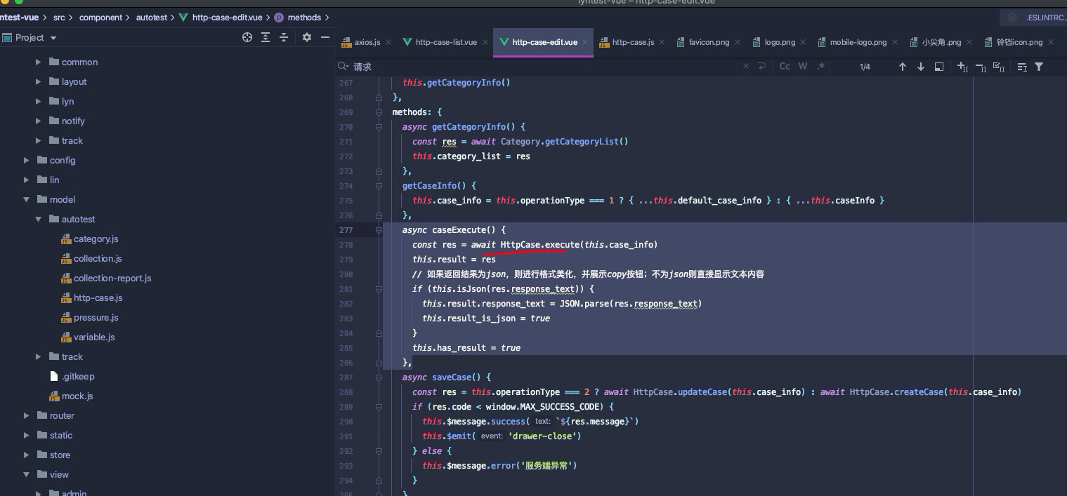Collapse the autotest folder
The height and width of the screenshot is (496, 1067).
coord(38,219)
